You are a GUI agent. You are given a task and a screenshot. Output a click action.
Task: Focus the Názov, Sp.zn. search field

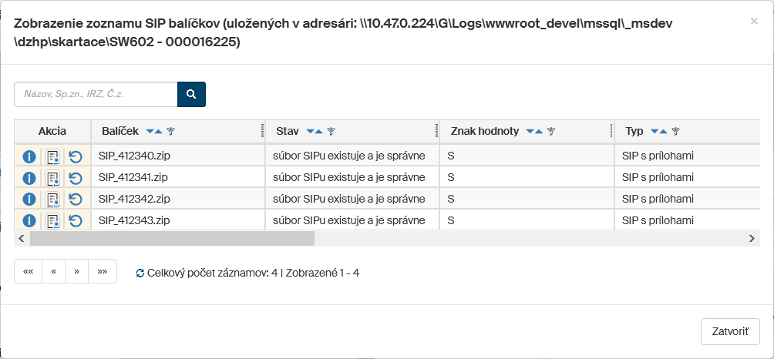(x=96, y=94)
